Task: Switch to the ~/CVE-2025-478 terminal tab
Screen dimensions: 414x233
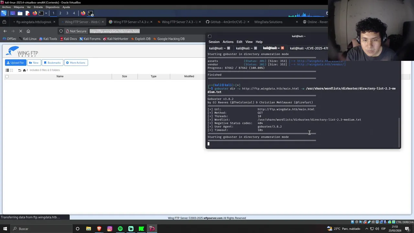Action: (309, 48)
